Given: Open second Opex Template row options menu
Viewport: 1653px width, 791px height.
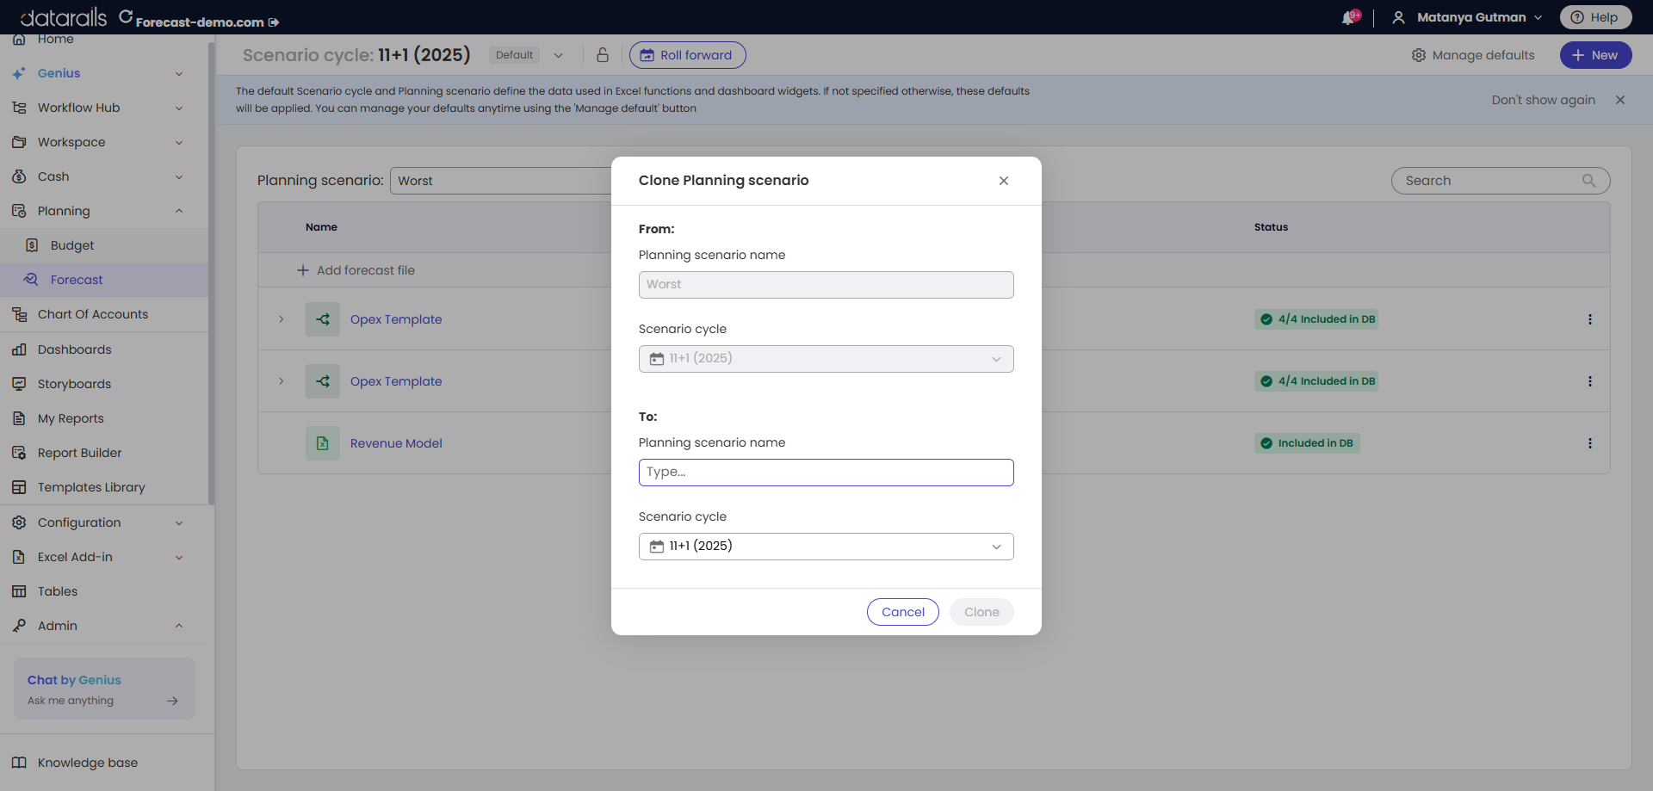Looking at the screenshot, I should [1590, 381].
